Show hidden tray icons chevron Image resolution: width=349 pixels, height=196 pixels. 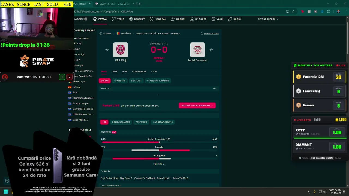(x=309, y=192)
